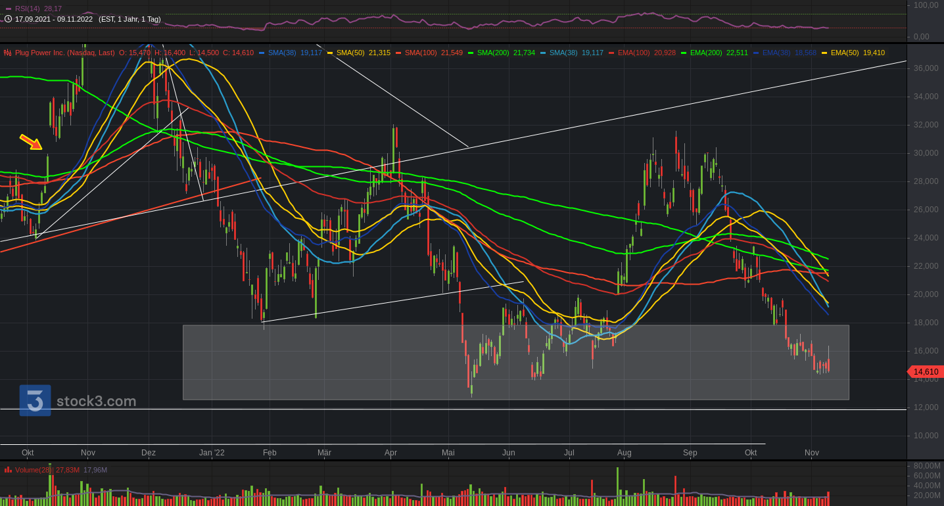Click the candlestick icon before Plug Power Inc.
Image resolution: width=944 pixels, height=506 pixels.
8,53
